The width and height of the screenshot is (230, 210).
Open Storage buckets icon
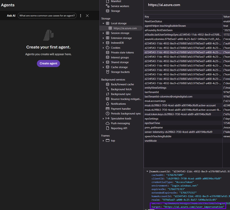[108, 72]
